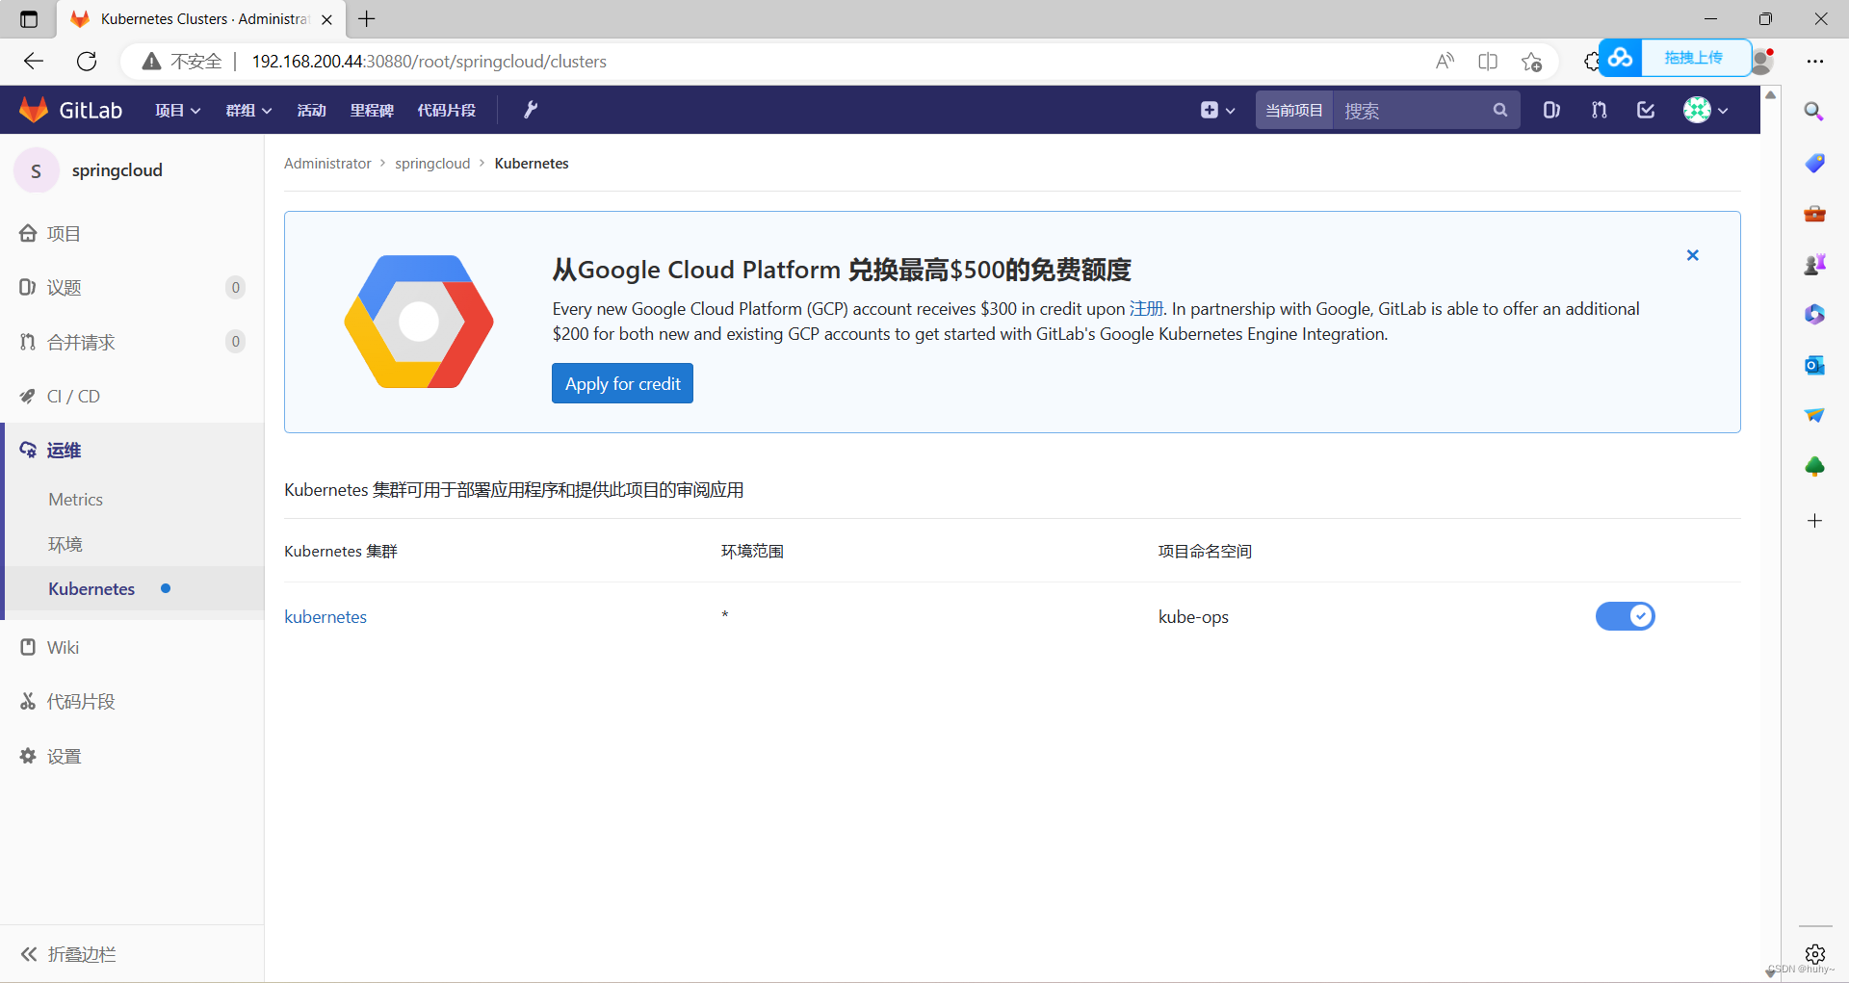Add app with sidebar plus icon
The image size is (1849, 983).
1814,521
